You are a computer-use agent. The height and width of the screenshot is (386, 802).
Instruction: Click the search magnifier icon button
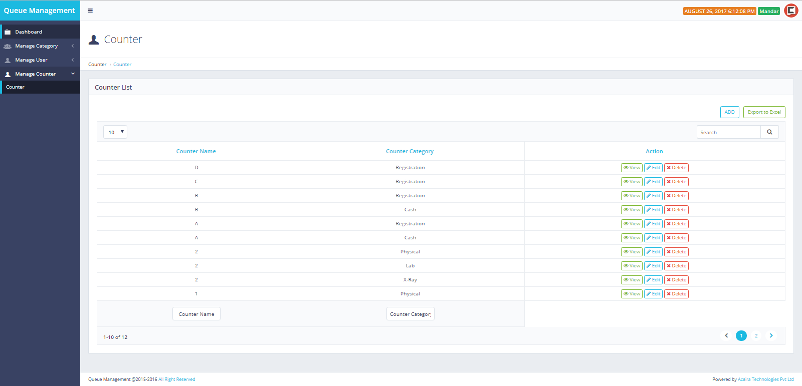[769, 132]
